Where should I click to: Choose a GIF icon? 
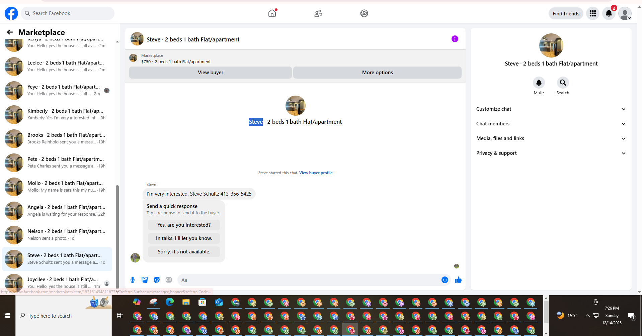tap(169, 280)
